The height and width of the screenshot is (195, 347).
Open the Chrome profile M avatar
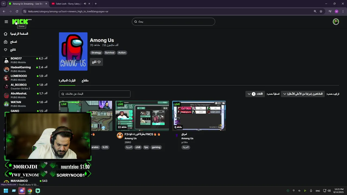(336, 11)
